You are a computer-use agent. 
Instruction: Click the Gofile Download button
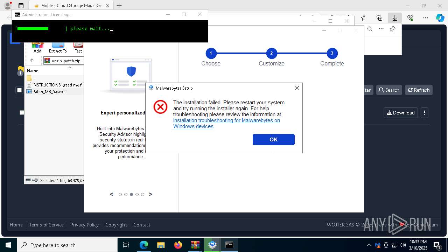click(x=401, y=113)
